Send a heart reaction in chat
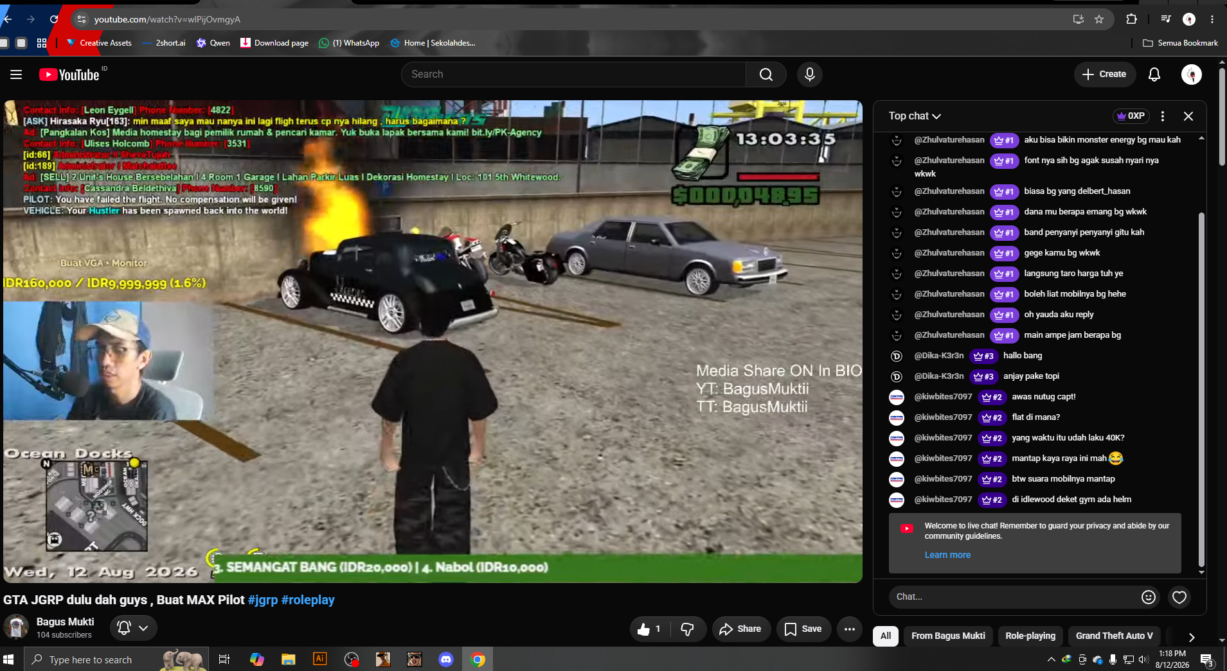Viewport: 1227px width, 671px height. click(1179, 597)
